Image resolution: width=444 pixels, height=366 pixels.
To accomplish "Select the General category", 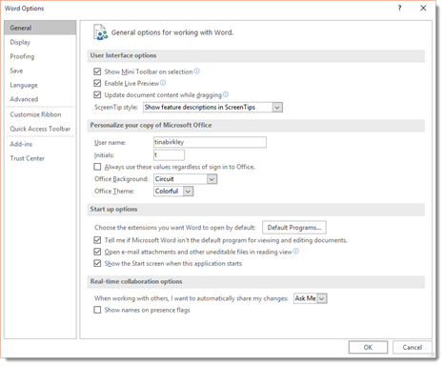I will coord(40,28).
